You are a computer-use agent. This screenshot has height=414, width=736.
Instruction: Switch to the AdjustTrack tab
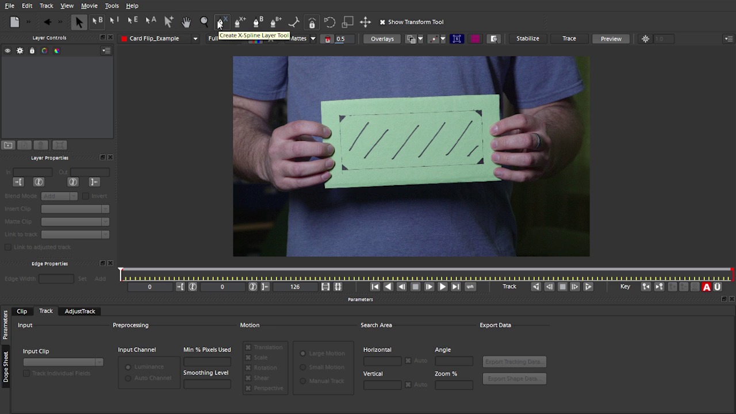click(80, 311)
